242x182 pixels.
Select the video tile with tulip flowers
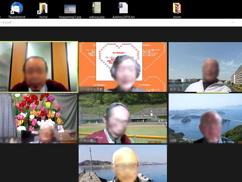(x=39, y=118)
